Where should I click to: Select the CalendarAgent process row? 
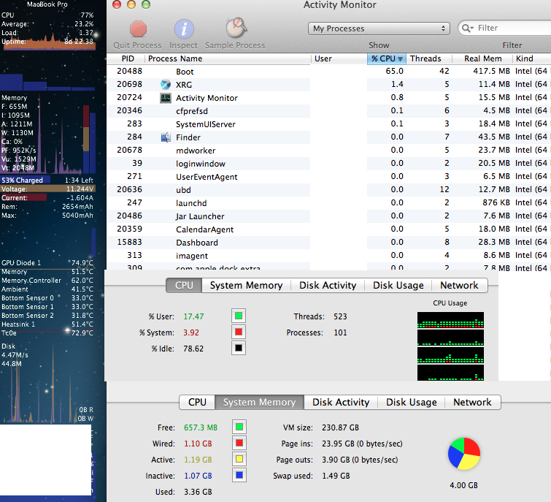[x=328, y=229]
